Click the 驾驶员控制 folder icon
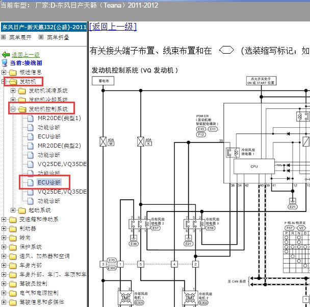The image size is (310, 307). click(13, 284)
